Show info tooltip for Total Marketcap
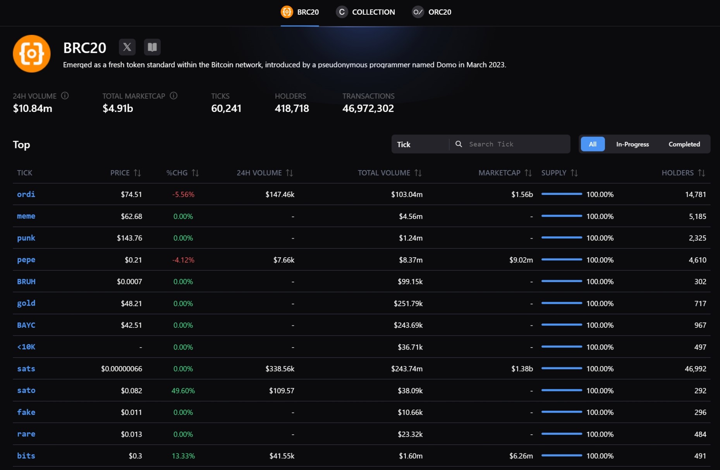Viewport: 720px width, 470px height. point(174,96)
